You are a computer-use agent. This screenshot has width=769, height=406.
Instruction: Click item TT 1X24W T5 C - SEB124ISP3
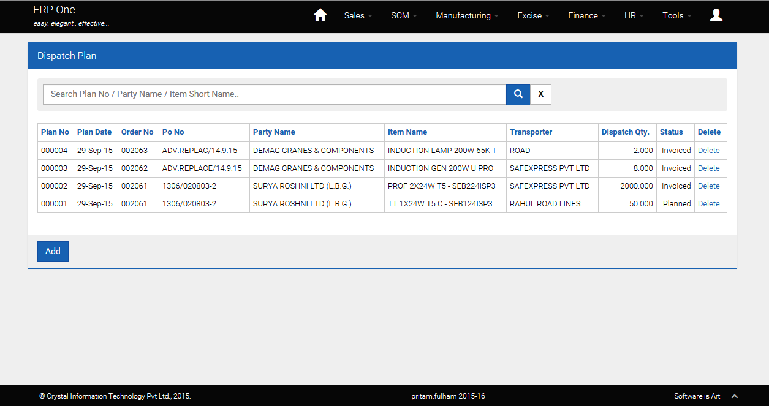pos(440,204)
